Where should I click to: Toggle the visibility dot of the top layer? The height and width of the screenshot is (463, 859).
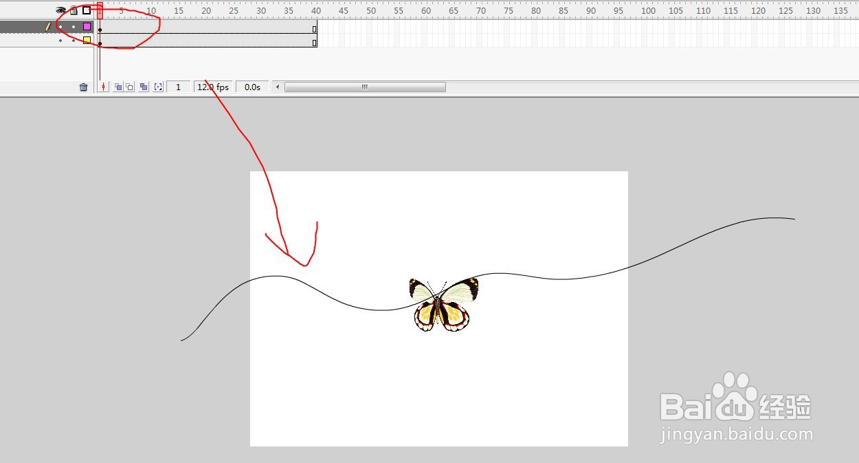pos(60,27)
